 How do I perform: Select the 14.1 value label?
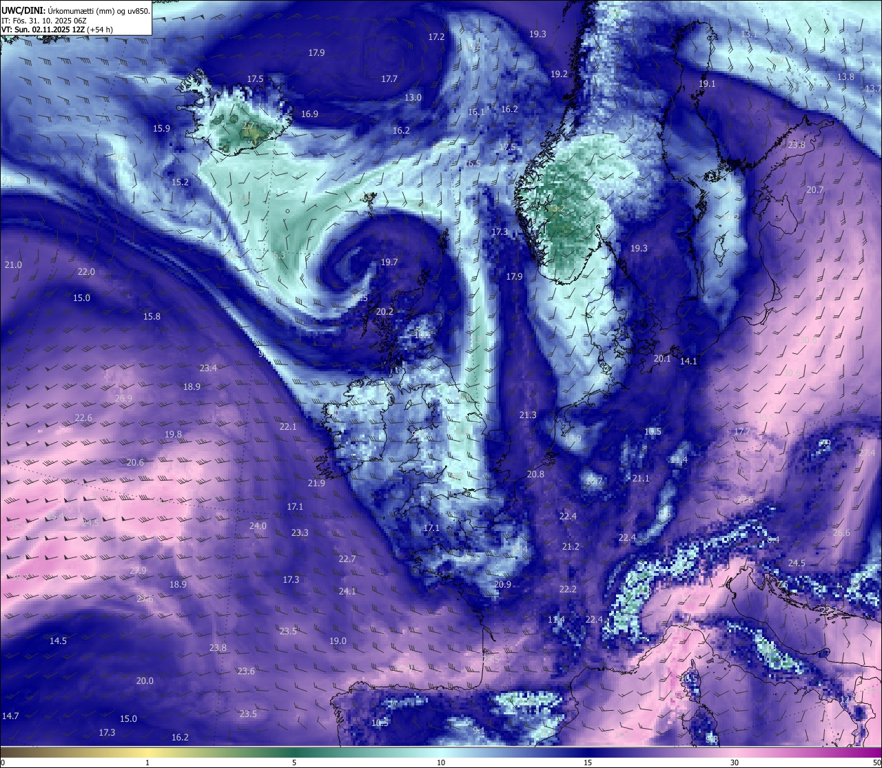pyautogui.click(x=689, y=361)
